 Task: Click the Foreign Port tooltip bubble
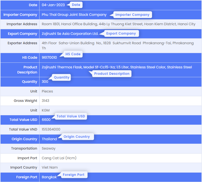(74, 175)
